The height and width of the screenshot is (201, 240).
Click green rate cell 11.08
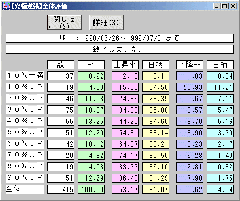pyautogui.click(x=91, y=98)
